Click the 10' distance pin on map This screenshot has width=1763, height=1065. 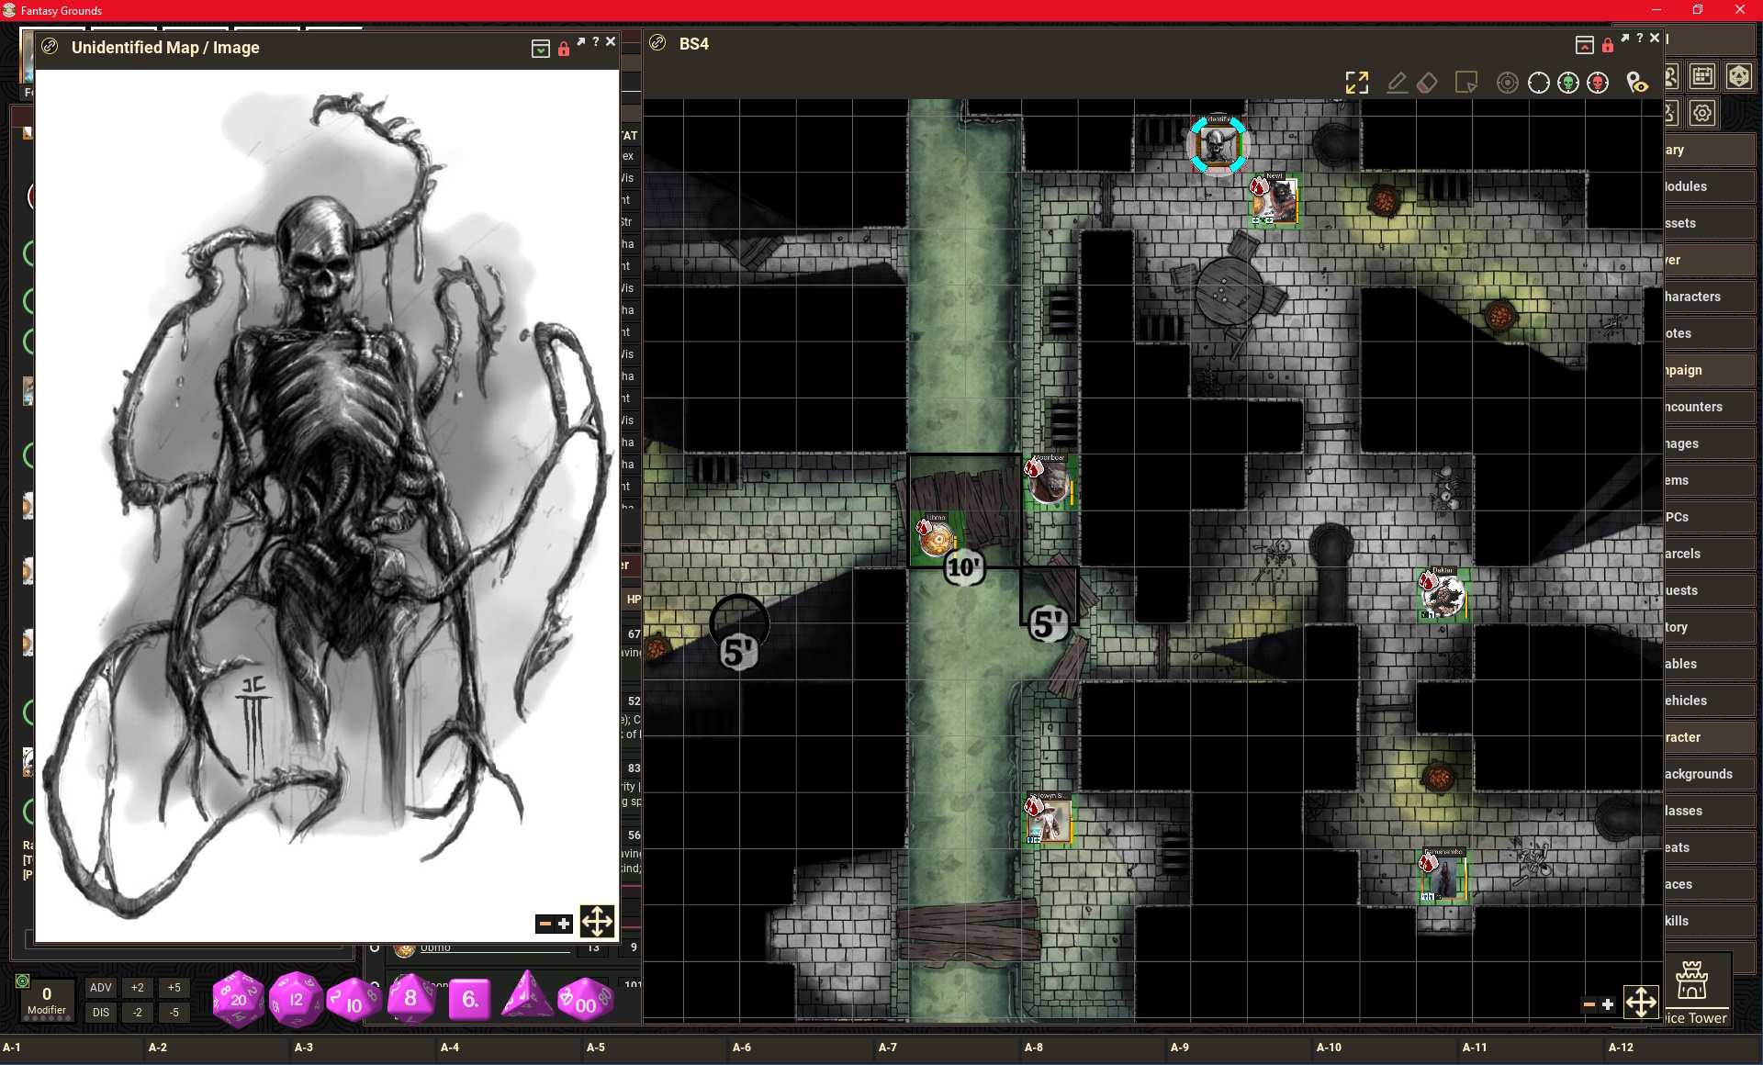[964, 566]
